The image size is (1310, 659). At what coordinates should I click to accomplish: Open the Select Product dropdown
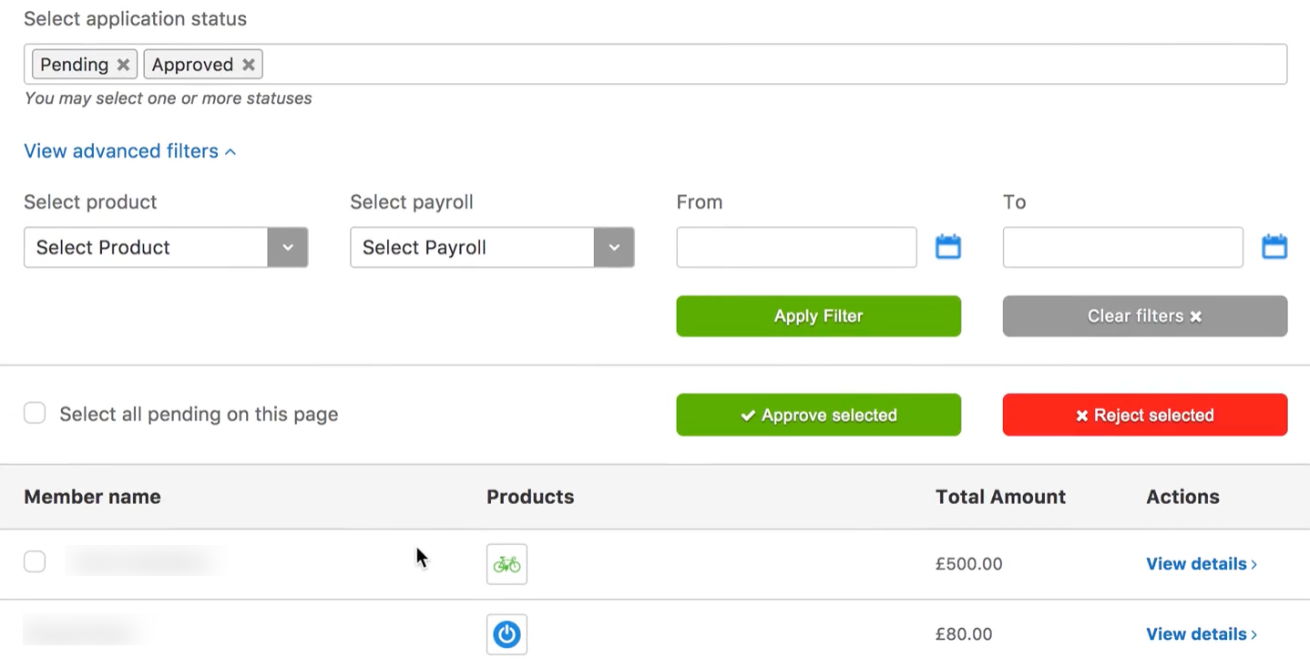click(x=166, y=248)
